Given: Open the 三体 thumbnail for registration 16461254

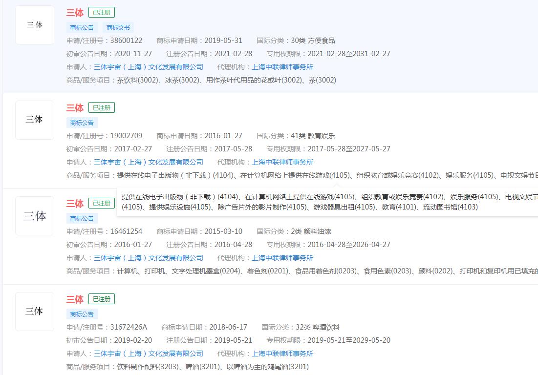Looking at the screenshot, I should tap(35, 216).
